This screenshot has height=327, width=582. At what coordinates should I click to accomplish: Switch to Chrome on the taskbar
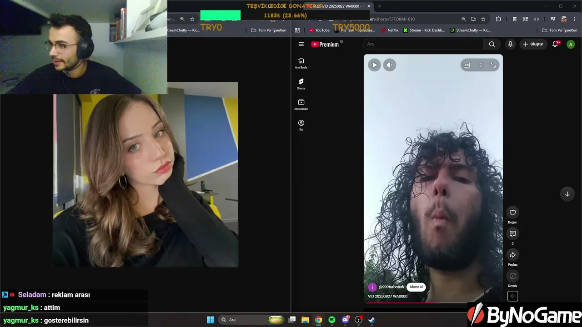coord(319,320)
